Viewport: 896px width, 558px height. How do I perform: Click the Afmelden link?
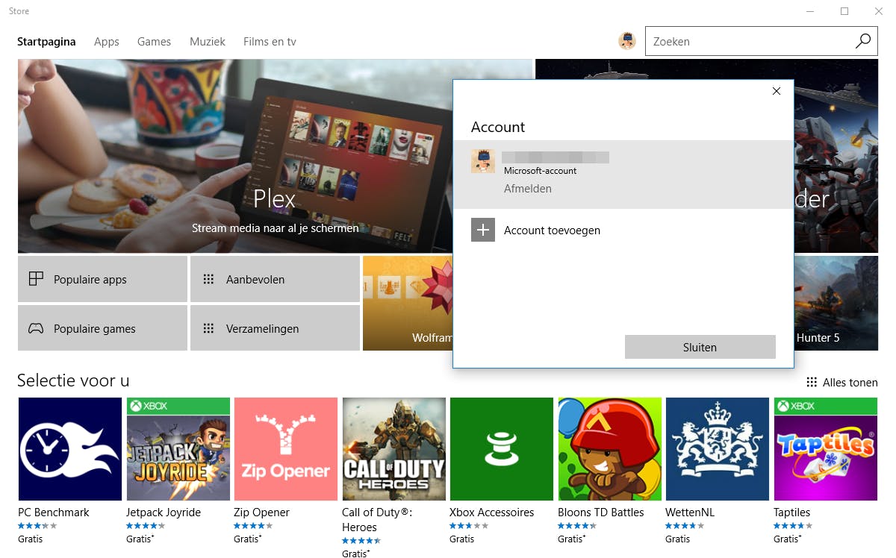[528, 189]
